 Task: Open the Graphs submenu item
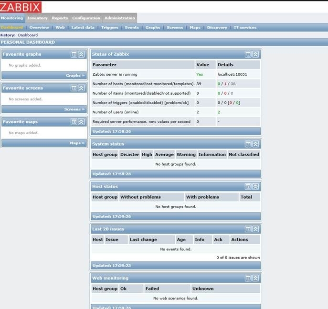click(153, 28)
